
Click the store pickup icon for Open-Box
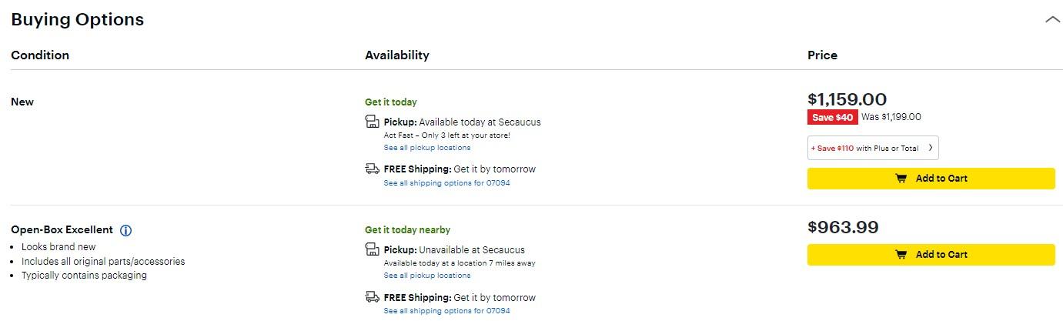tap(373, 250)
